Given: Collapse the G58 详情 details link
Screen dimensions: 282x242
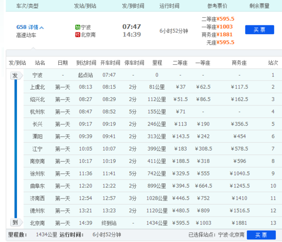Looking at the screenshot, I should 30,27.
